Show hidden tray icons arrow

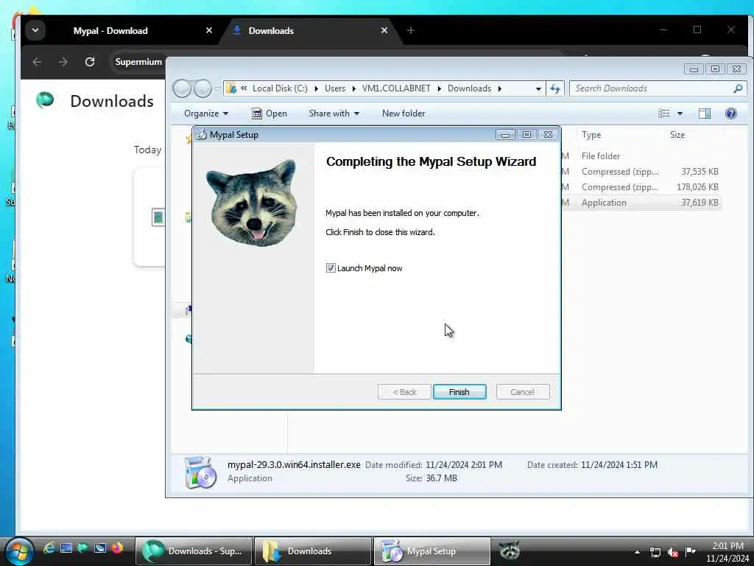[x=637, y=552]
